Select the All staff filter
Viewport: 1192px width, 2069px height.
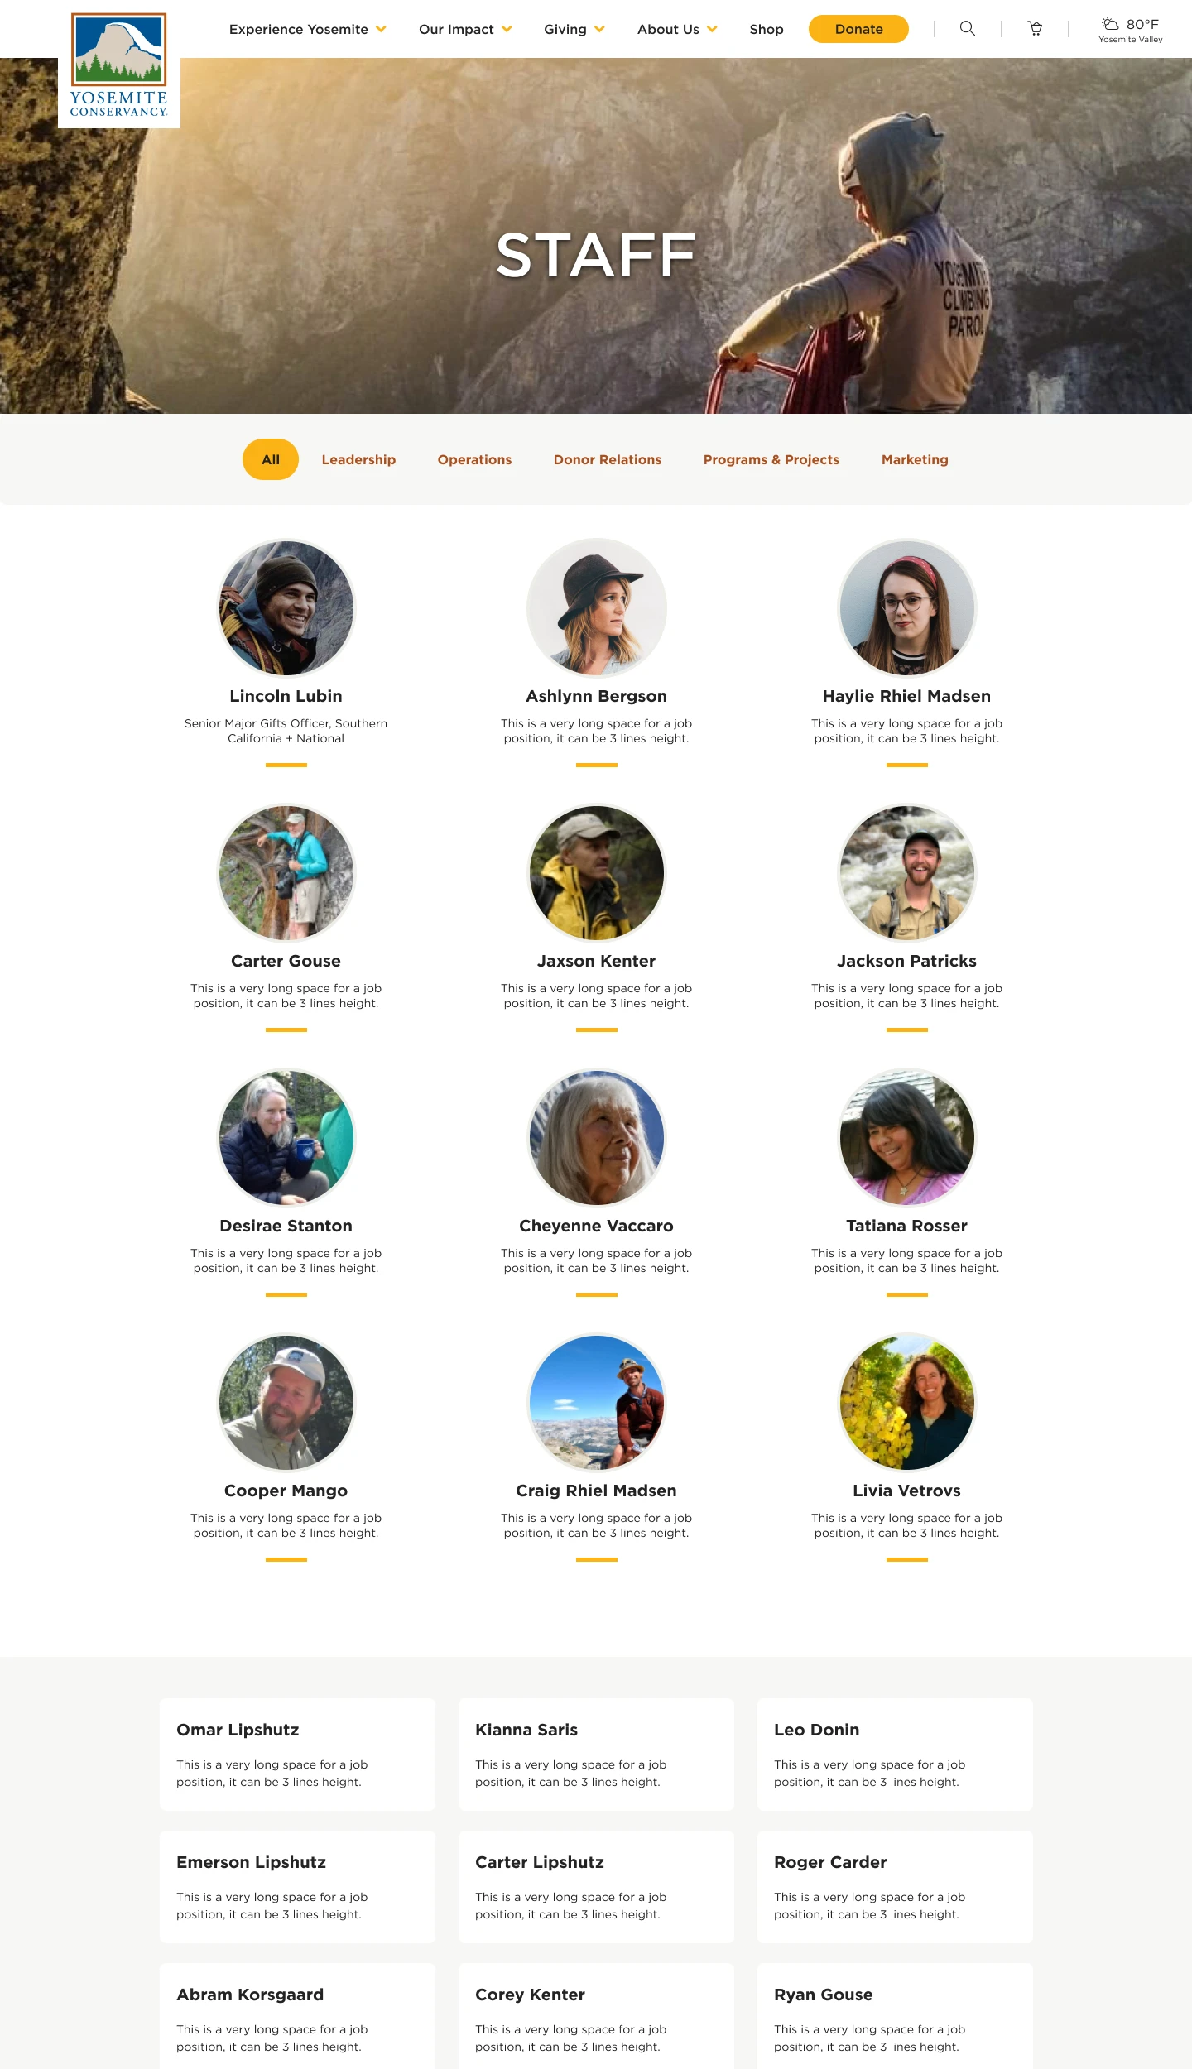click(x=271, y=459)
